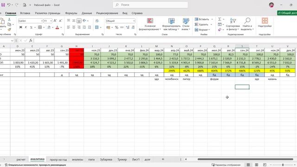Decrease decimal places icon
The image size is (297, 167).
(133, 27)
